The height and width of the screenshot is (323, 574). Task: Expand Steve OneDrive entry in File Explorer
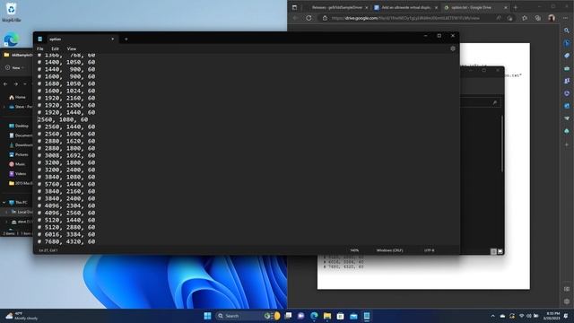4,107
